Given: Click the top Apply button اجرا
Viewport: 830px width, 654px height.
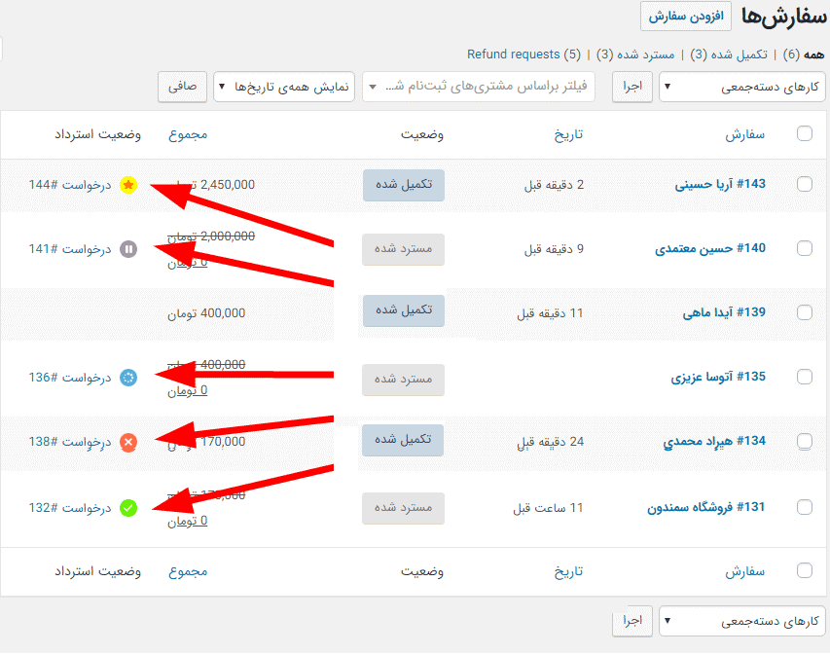Looking at the screenshot, I should click(632, 87).
